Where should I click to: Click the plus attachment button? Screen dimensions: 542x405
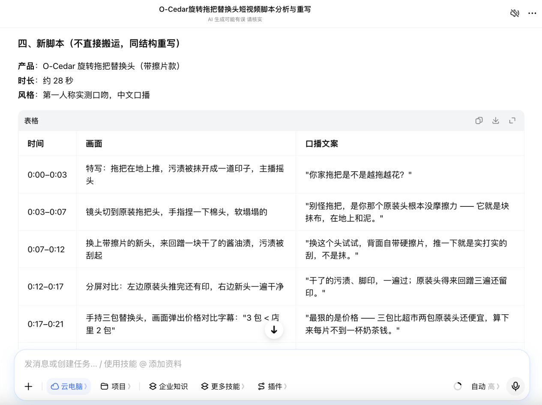(x=29, y=387)
